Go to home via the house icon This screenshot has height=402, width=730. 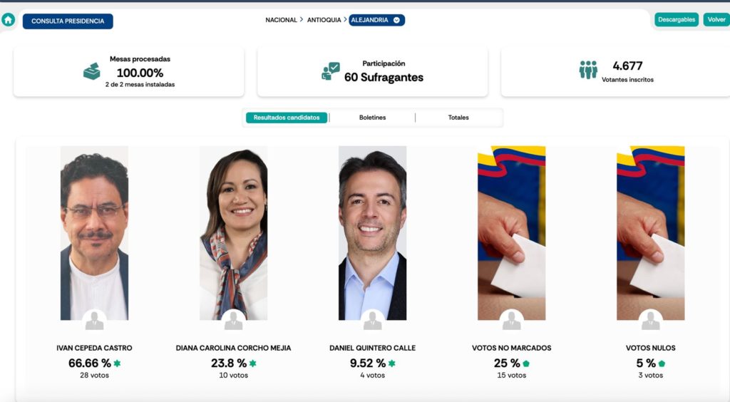(x=9, y=19)
